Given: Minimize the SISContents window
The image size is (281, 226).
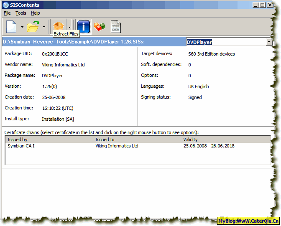Looking at the screenshot, I should point(255,5).
